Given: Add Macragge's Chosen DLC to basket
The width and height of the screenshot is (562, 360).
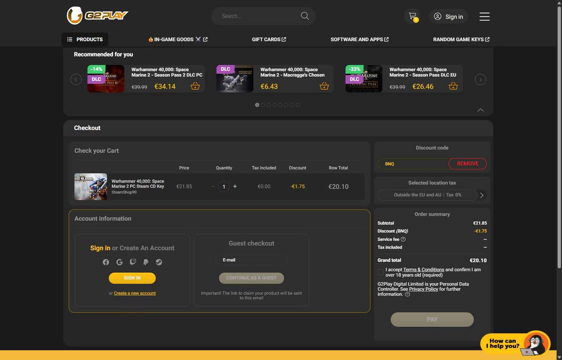Looking at the screenshot, I should (x=324, y=86).
